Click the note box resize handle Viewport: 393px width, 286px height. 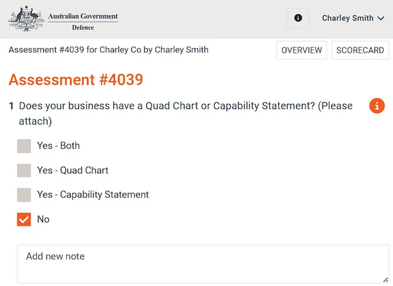[x=386, y=280]
